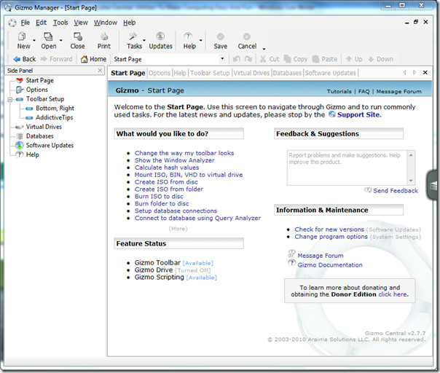Click the Close document toolbar icon
This screenshot has width=440, height=373.
[x=77, y=36]
